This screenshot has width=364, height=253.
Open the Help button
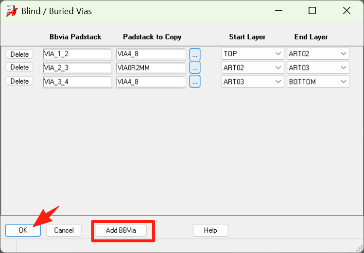(210, 230)
